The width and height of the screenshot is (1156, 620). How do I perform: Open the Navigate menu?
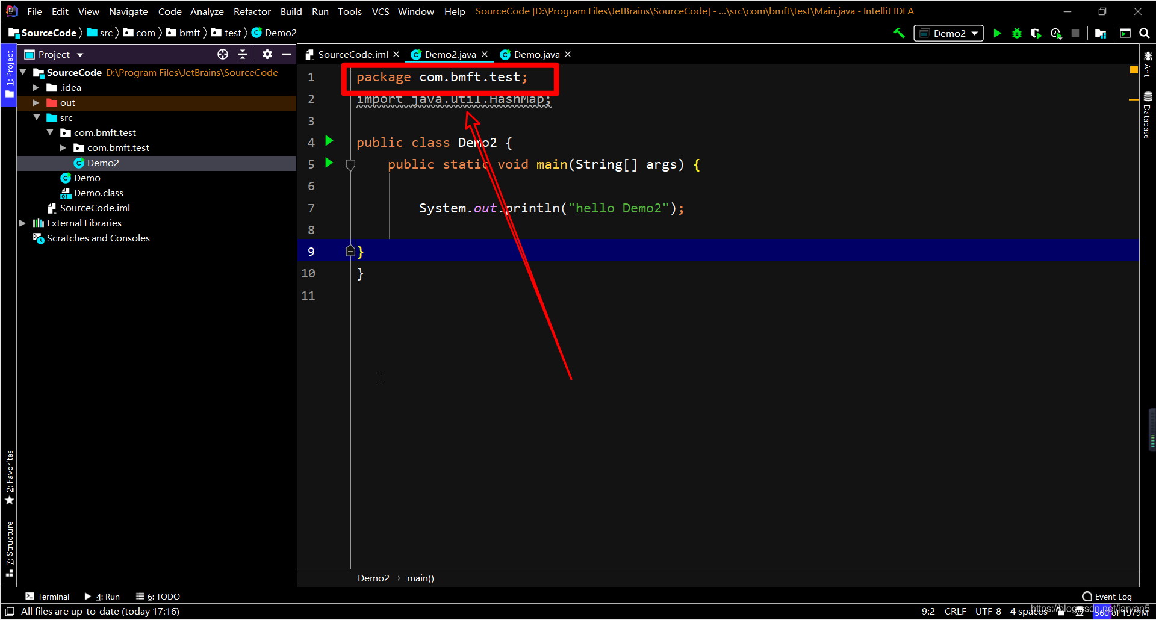[x=128, y=11]
